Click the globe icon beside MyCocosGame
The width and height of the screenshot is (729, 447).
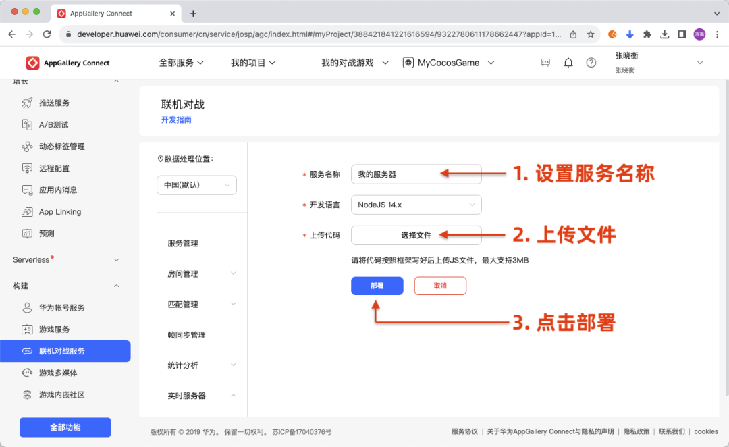[x=408, y=63]
